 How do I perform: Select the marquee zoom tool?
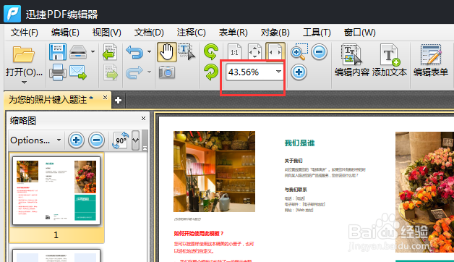(299, 52)
